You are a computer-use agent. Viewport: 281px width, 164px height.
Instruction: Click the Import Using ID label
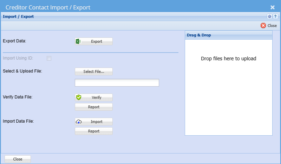pos(18,58)
